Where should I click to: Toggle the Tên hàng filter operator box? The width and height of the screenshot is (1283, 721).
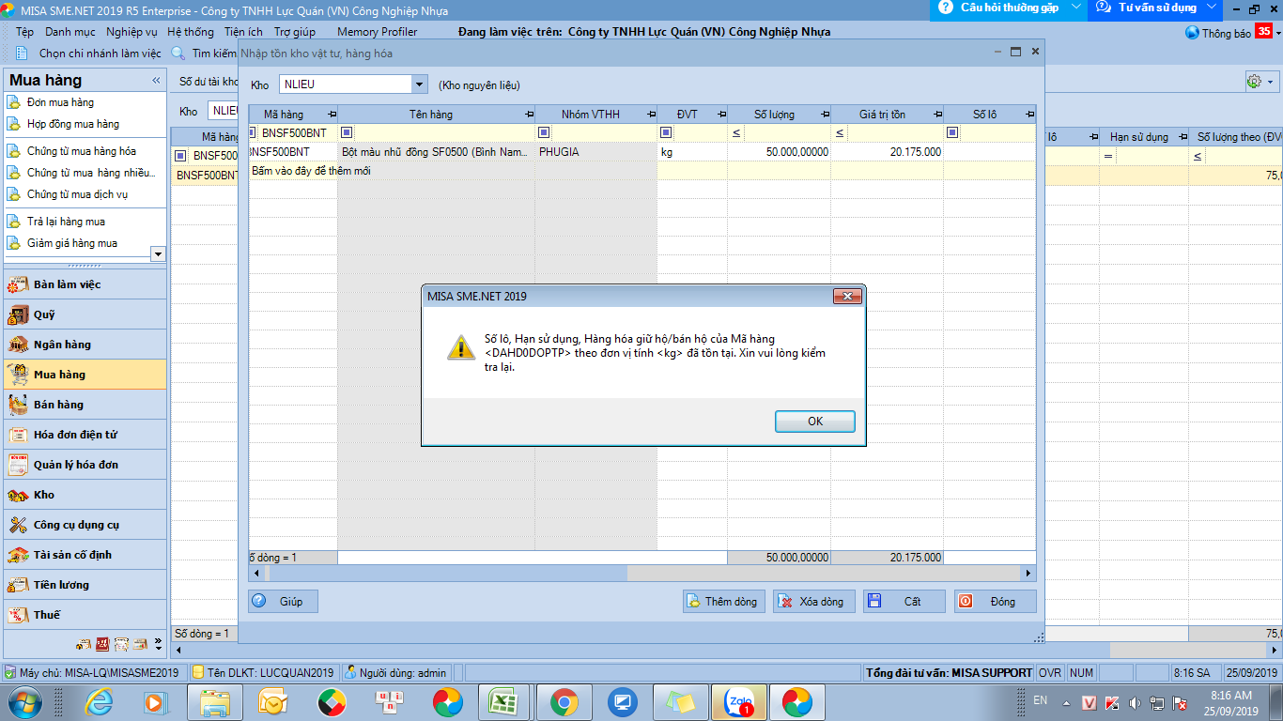click(346, 132)
